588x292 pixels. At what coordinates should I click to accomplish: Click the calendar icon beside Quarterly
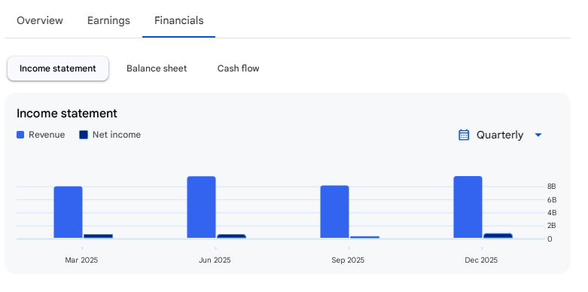pyautogui.click(x=464, y=135)
